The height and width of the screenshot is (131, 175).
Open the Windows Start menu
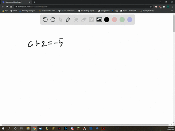click(3, 128)
